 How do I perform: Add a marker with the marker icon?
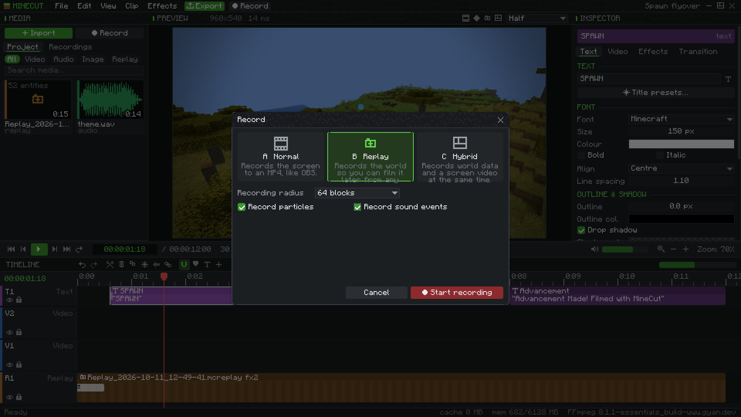196,264
